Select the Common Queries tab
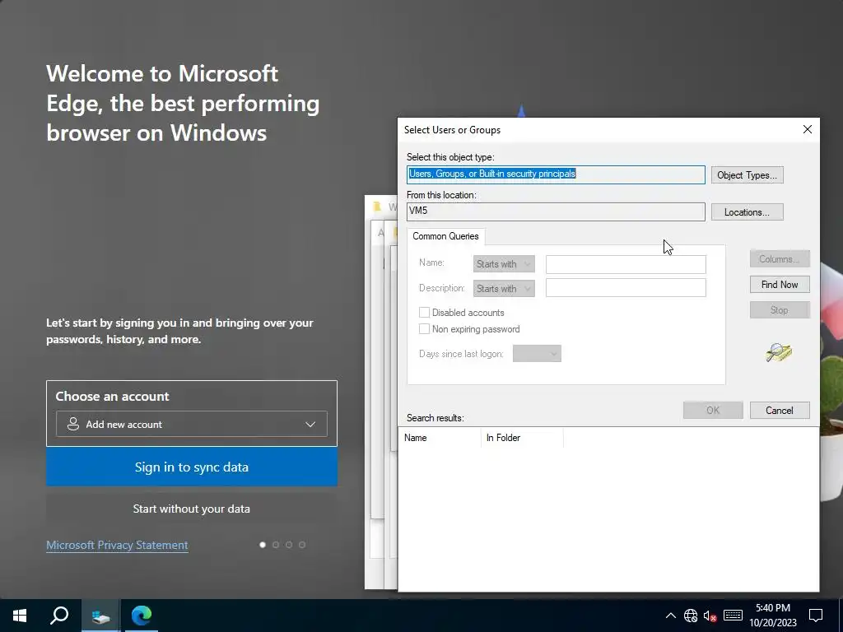The image size is (843, 632). click(x=445, y=236)
